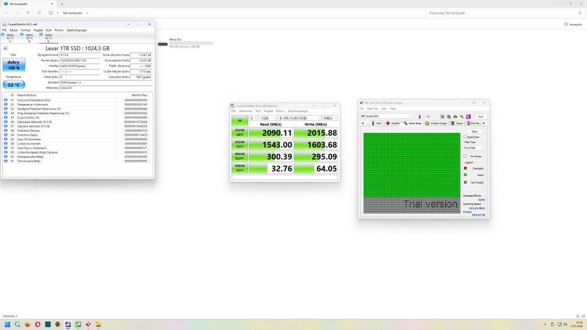Open Opera browser from taskbar
The height and width of the screenshot is (330, 587).
point(38,324)
